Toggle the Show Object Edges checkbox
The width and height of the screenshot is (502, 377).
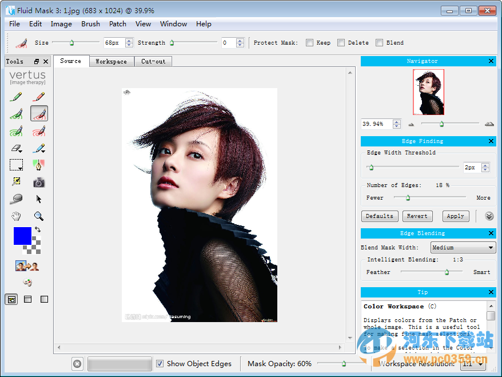coord(160,364)
